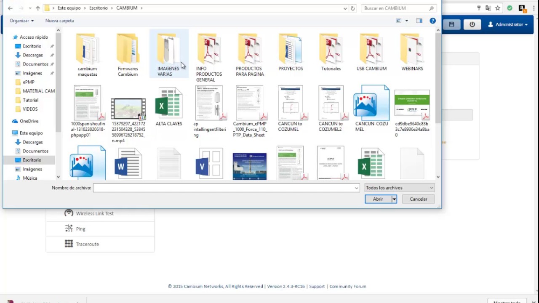Click the Back navigation arrow

(x=10, y=8)
